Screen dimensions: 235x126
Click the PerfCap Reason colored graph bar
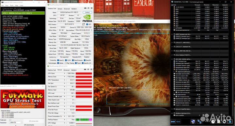[84, 119]
